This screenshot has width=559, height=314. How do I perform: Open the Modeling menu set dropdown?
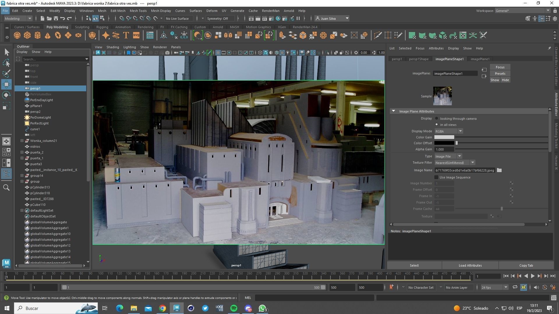click(18, 19)
